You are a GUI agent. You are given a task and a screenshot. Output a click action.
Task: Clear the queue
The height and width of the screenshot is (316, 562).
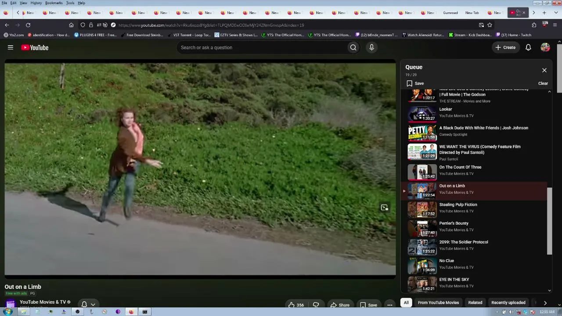click(x=543, y=83)
